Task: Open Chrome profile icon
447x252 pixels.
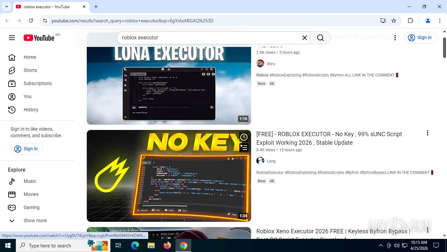Action: tap(428, 21)
